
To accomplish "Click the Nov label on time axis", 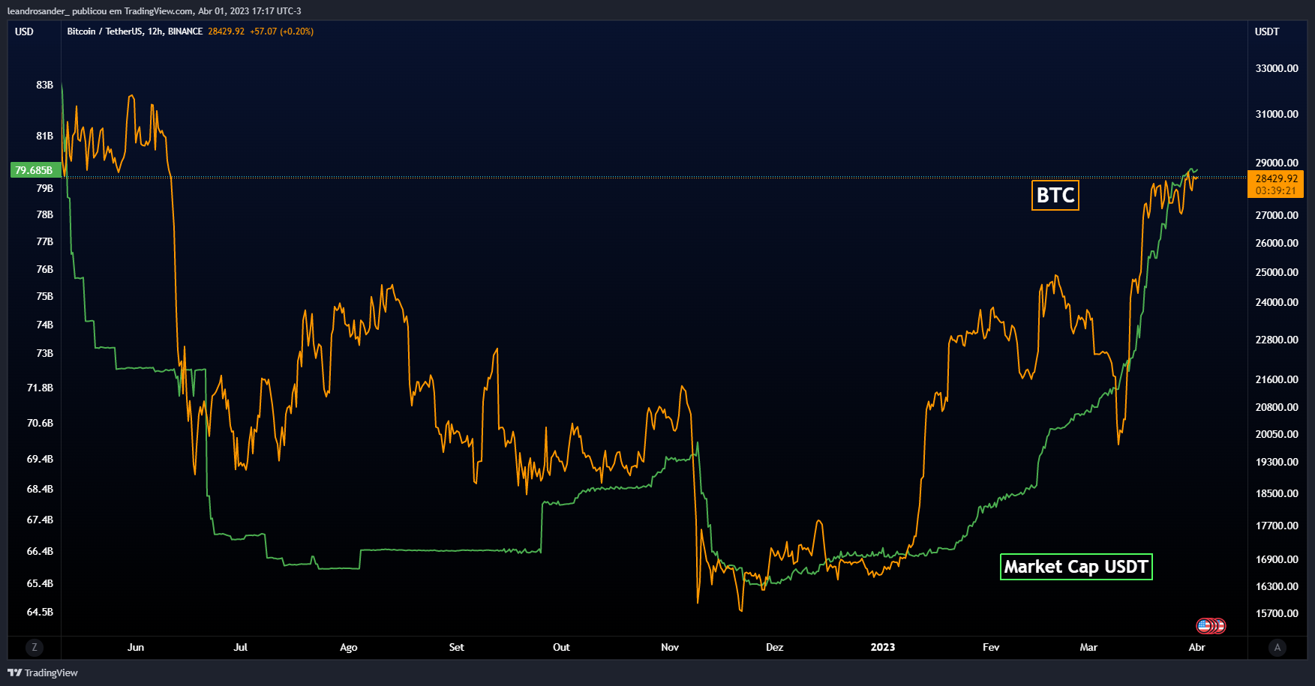I will [x=670, y=647].
